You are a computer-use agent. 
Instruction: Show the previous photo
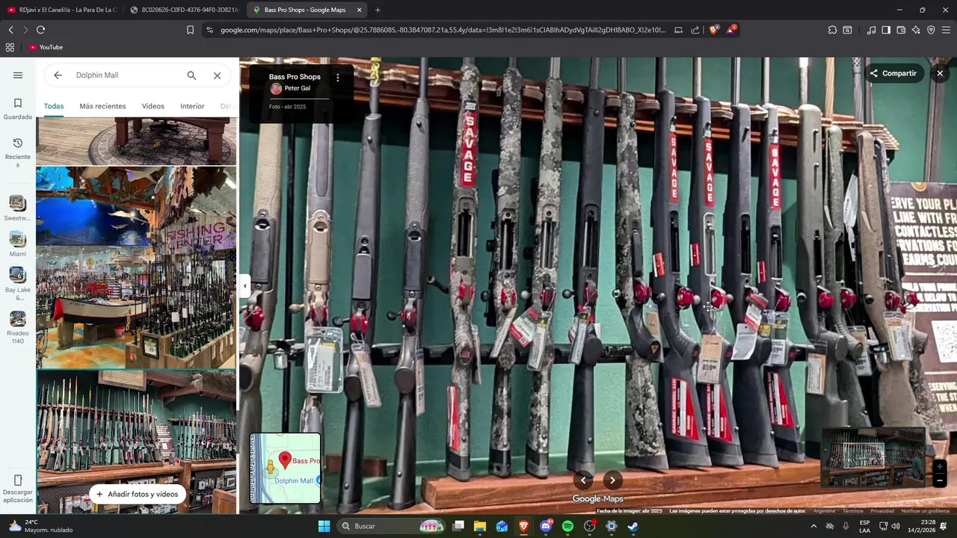pyautogui.click(x=583, y=480)
